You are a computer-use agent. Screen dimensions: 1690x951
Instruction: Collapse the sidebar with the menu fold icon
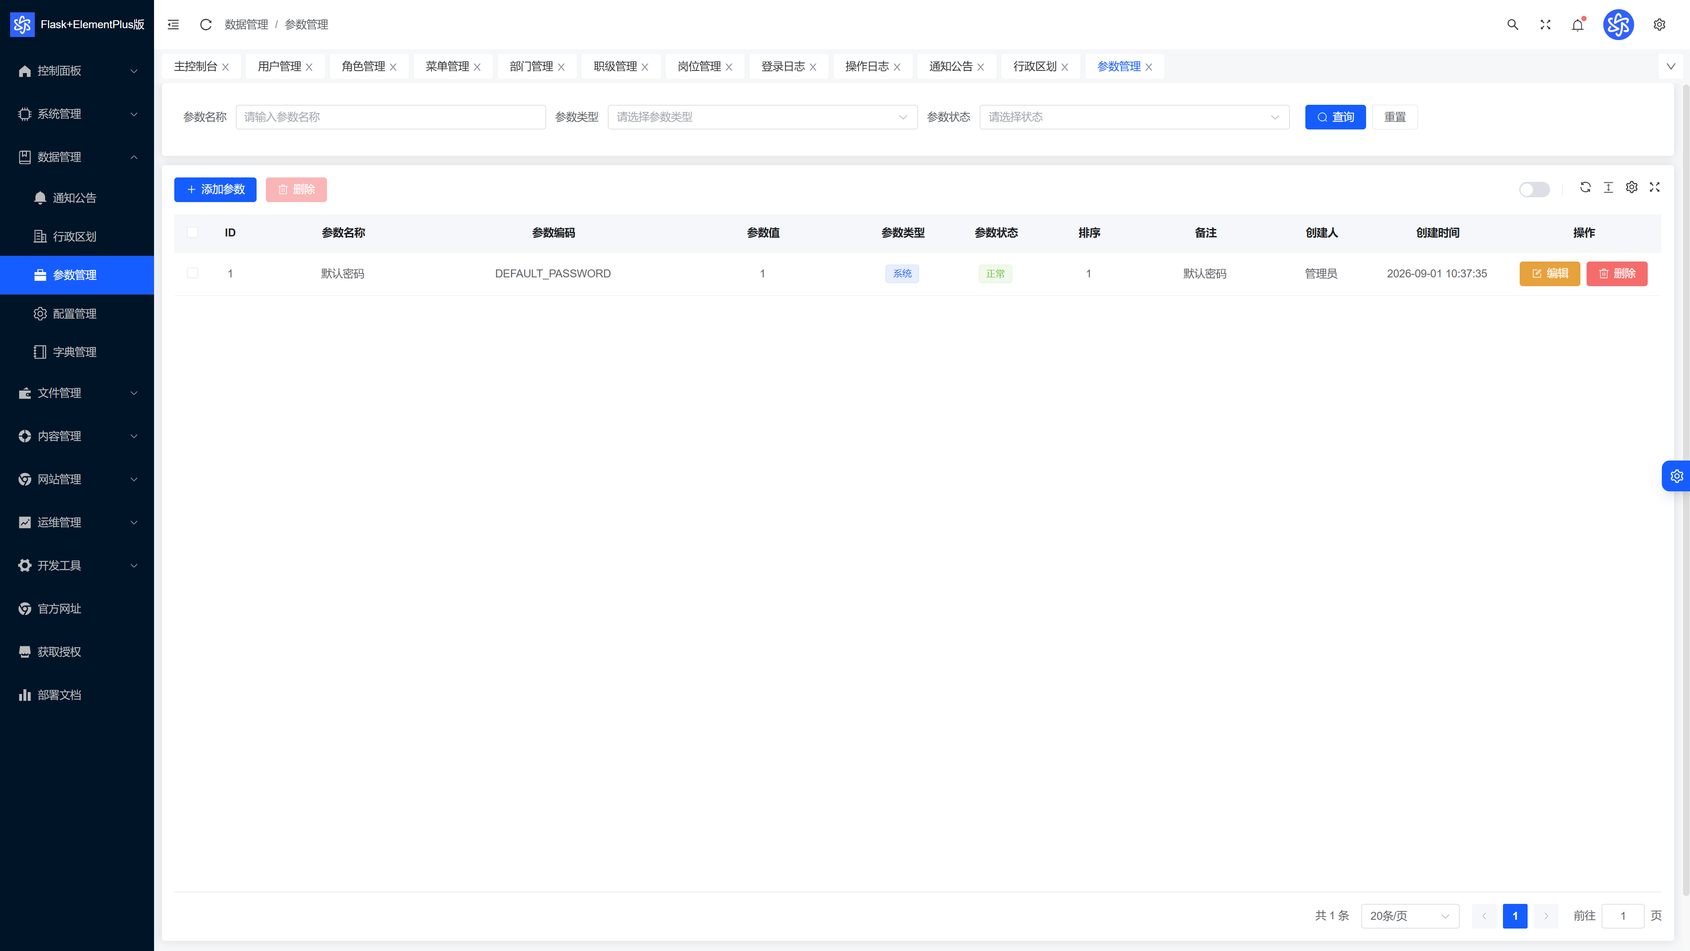[173, 24]
